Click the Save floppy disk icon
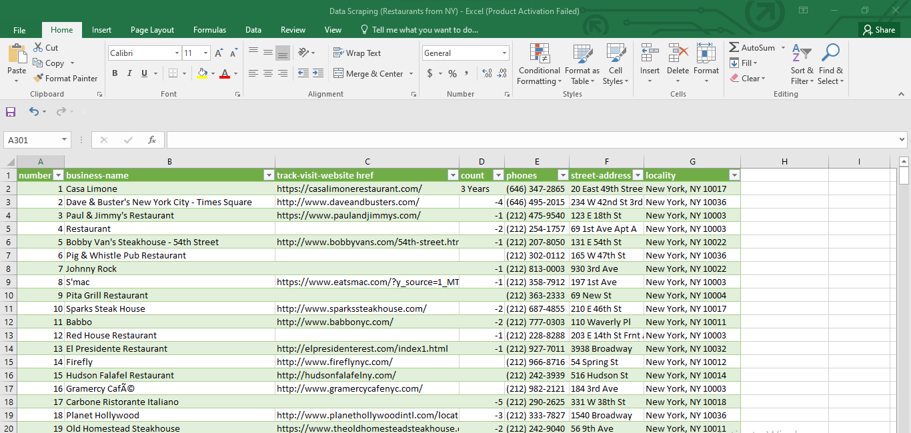 click(11, 112)
